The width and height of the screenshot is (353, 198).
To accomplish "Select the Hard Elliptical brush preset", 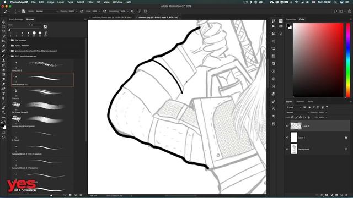I will [x=42, y=79].
